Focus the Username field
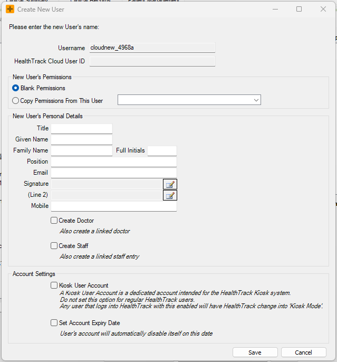This screenshot has height=362, width=337. point(152,47)
